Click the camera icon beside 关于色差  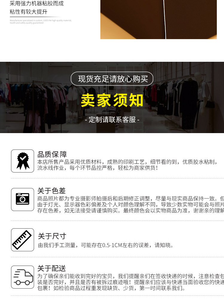[23, 199]
